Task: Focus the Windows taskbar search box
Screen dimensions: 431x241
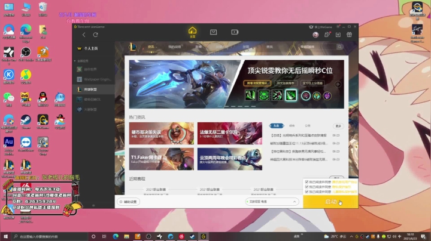Action: [50, 236]
